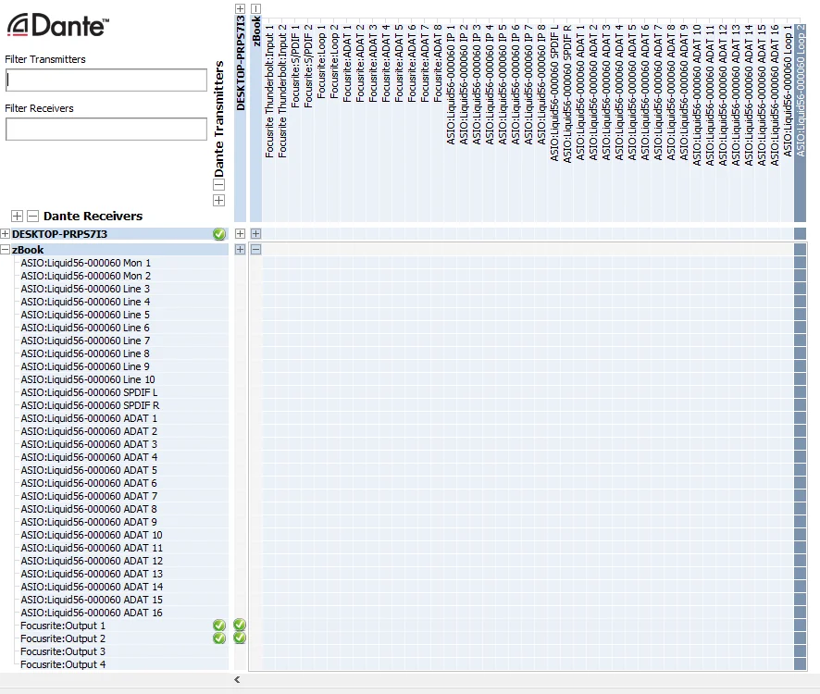Click the Filter Transmitters text field
Viewport: 820px width, 694px height.
click(x=106, y=80)
